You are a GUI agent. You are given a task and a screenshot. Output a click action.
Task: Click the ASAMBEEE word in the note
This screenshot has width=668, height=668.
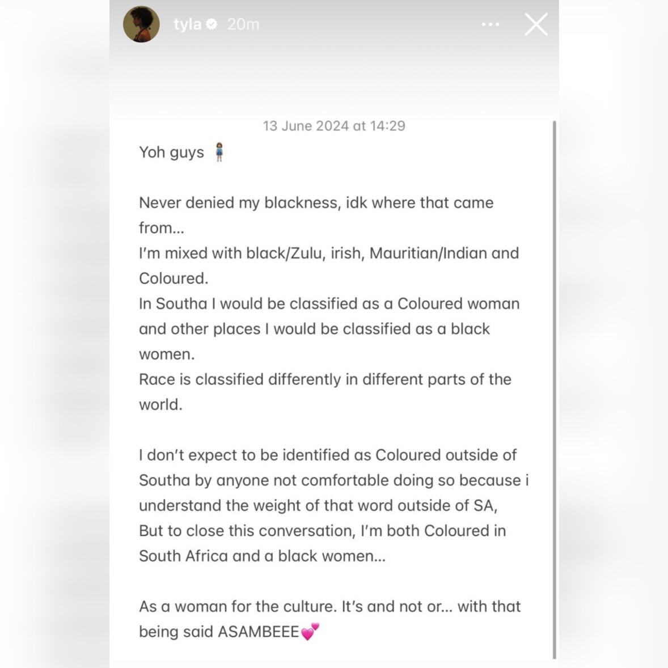point(259,632)
